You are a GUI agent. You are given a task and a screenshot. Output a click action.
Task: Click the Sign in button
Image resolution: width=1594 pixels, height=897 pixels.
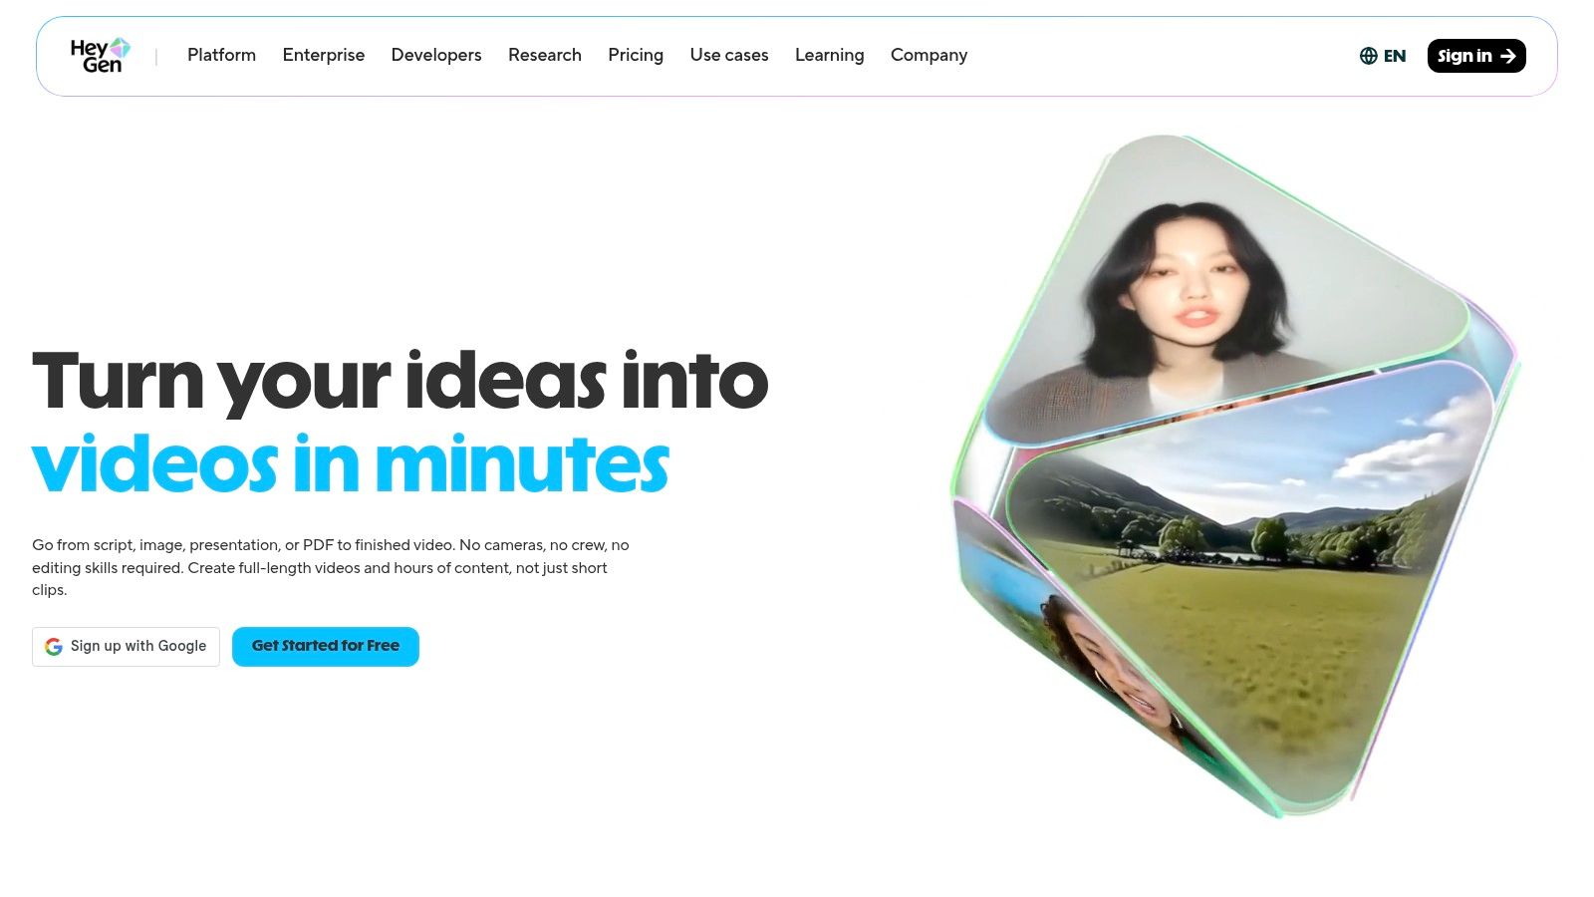click(1476, 56)
